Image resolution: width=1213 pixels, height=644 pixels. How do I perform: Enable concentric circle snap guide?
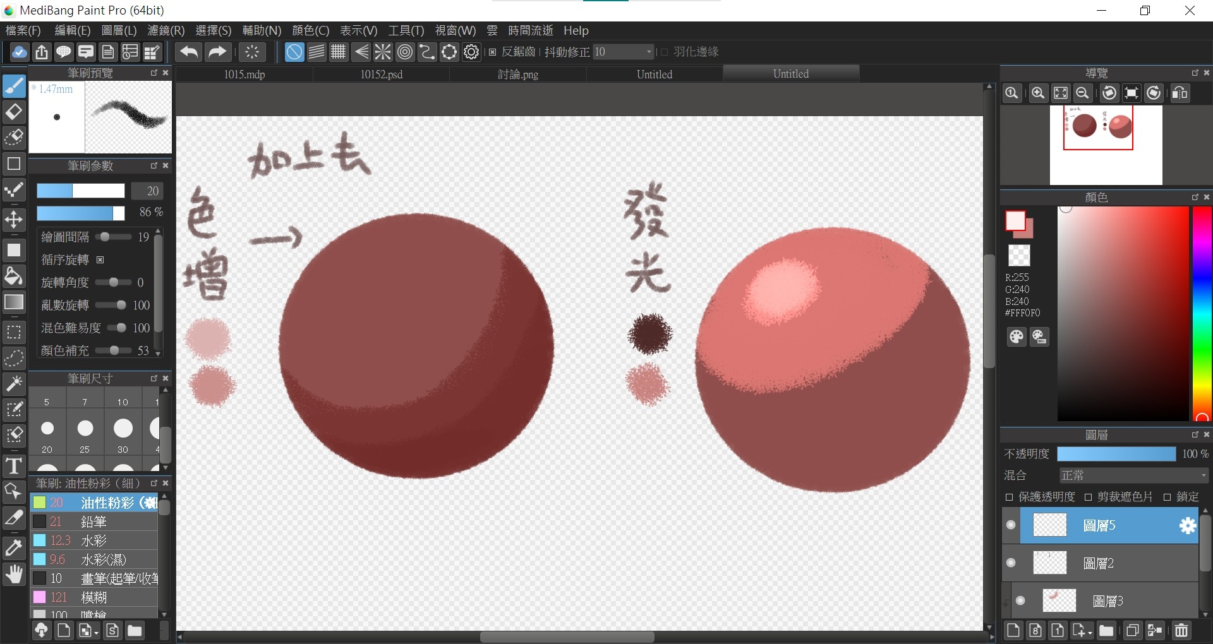[405, 52]
